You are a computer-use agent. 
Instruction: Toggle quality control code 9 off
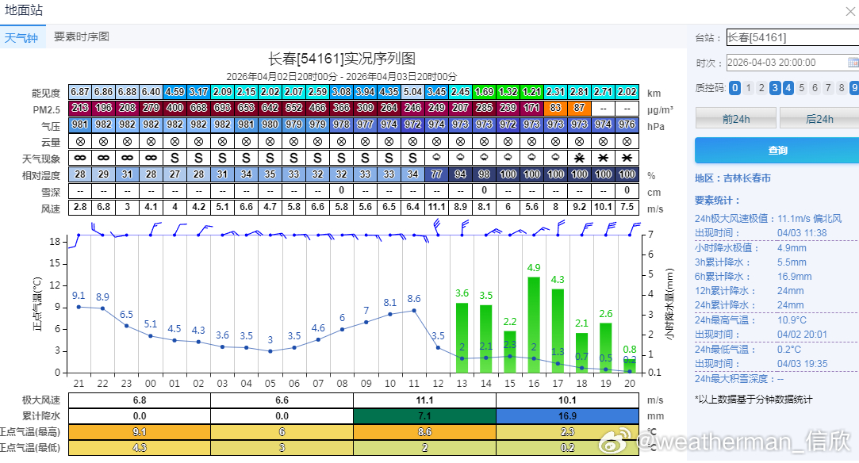(854, 88)
